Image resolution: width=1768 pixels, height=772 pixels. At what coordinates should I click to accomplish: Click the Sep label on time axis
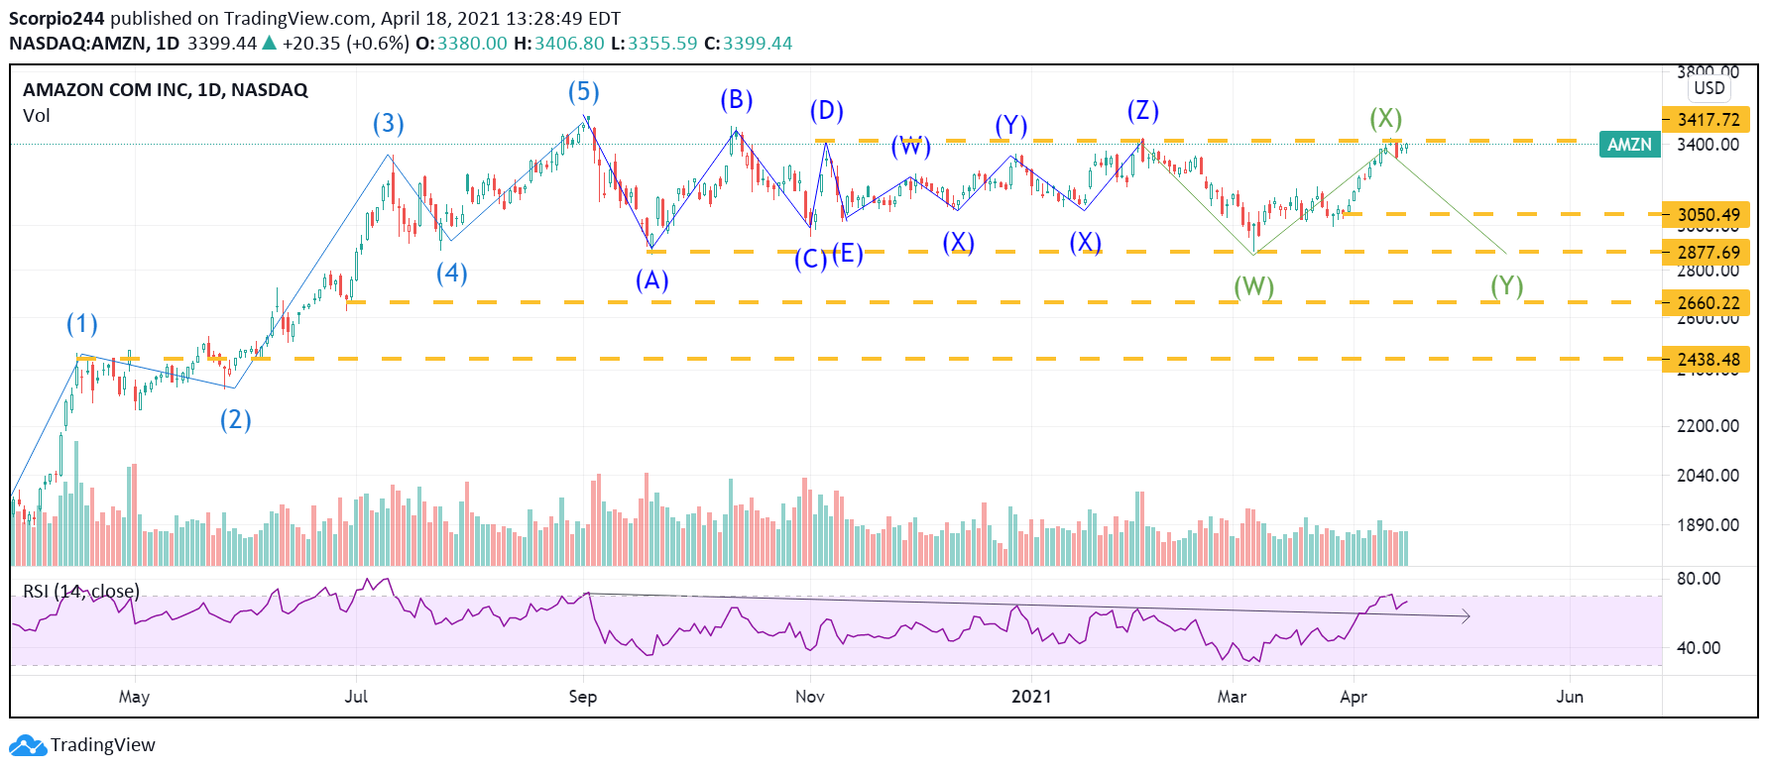[583, 697]
